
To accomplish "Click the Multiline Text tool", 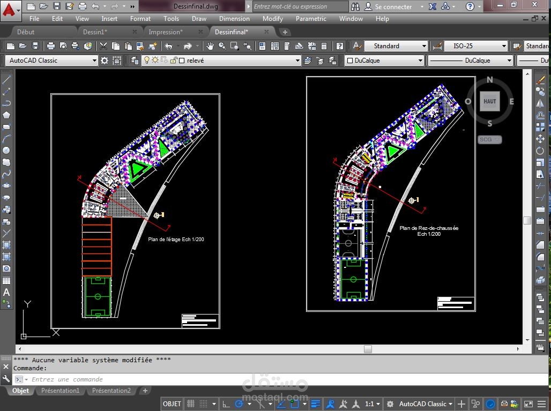I will (6, 292).
